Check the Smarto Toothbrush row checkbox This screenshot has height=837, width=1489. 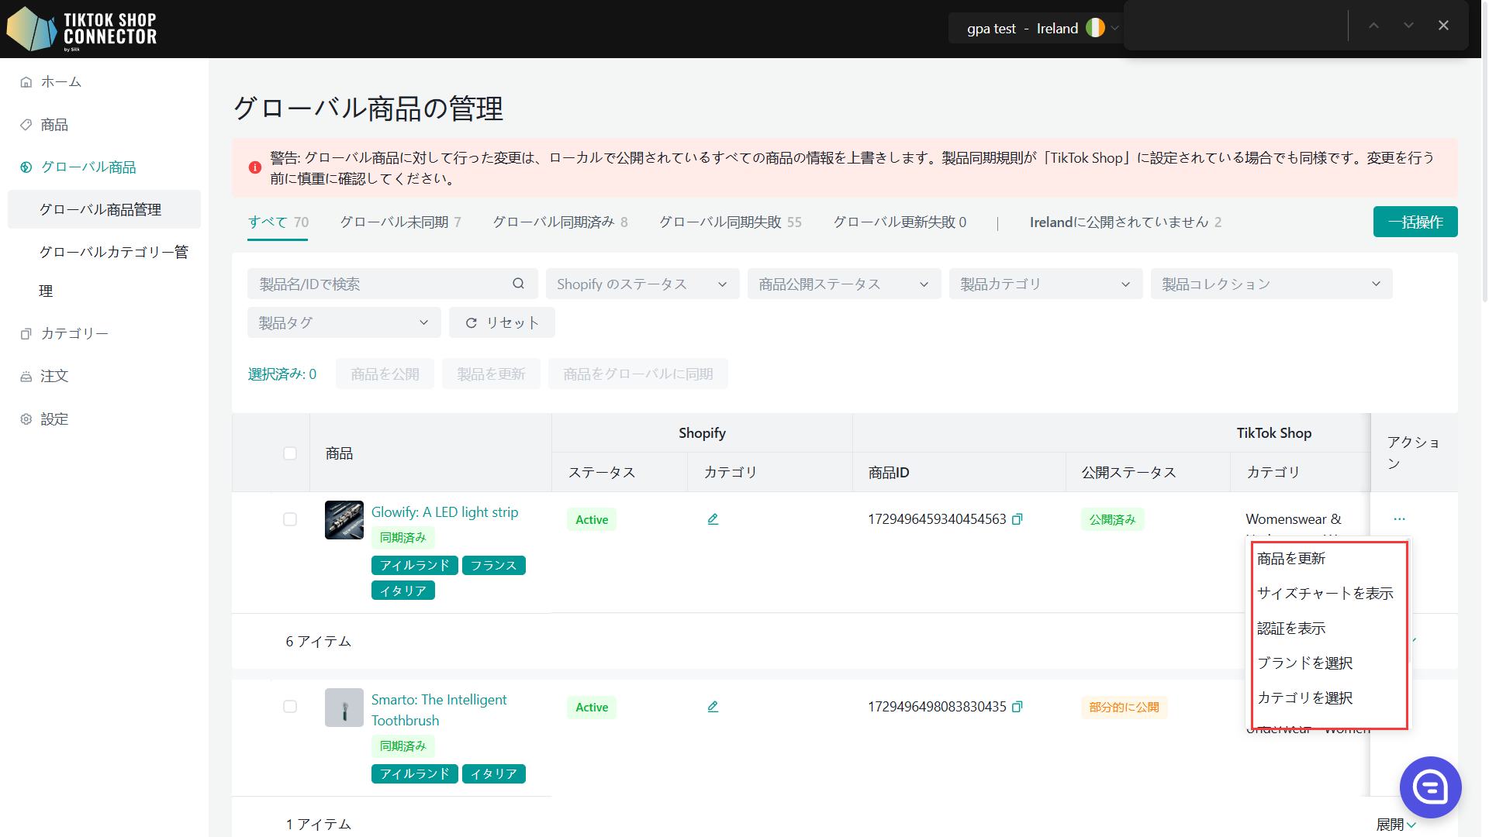pos(290,707)
